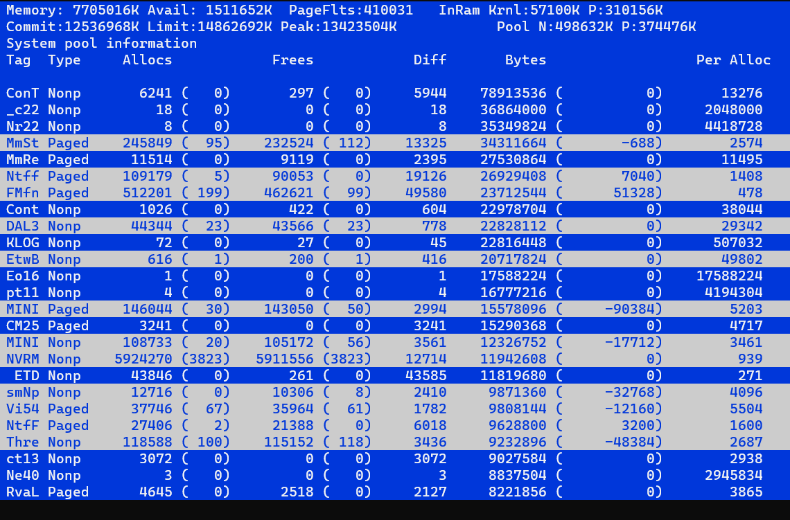Select the RvaL tag row

click(x=395, y=492)
